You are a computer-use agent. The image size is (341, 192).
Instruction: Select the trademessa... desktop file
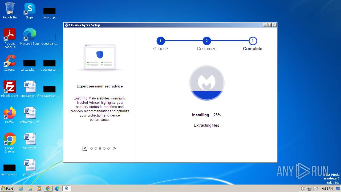click(x=49, y=65)
